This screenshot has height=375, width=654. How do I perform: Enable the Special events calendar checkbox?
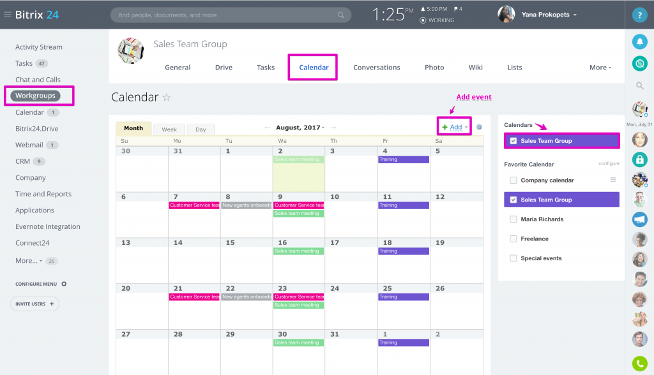(513, 258)
